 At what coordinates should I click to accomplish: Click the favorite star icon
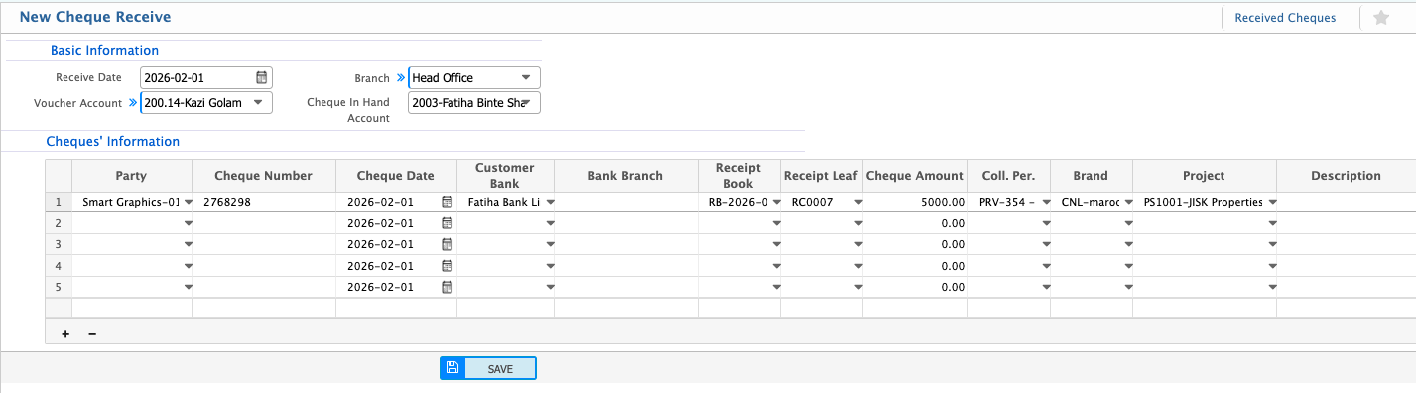(1381, 18)
